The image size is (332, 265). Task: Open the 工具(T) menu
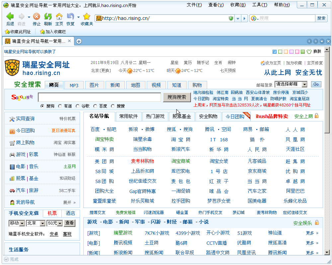coord(260,5)
